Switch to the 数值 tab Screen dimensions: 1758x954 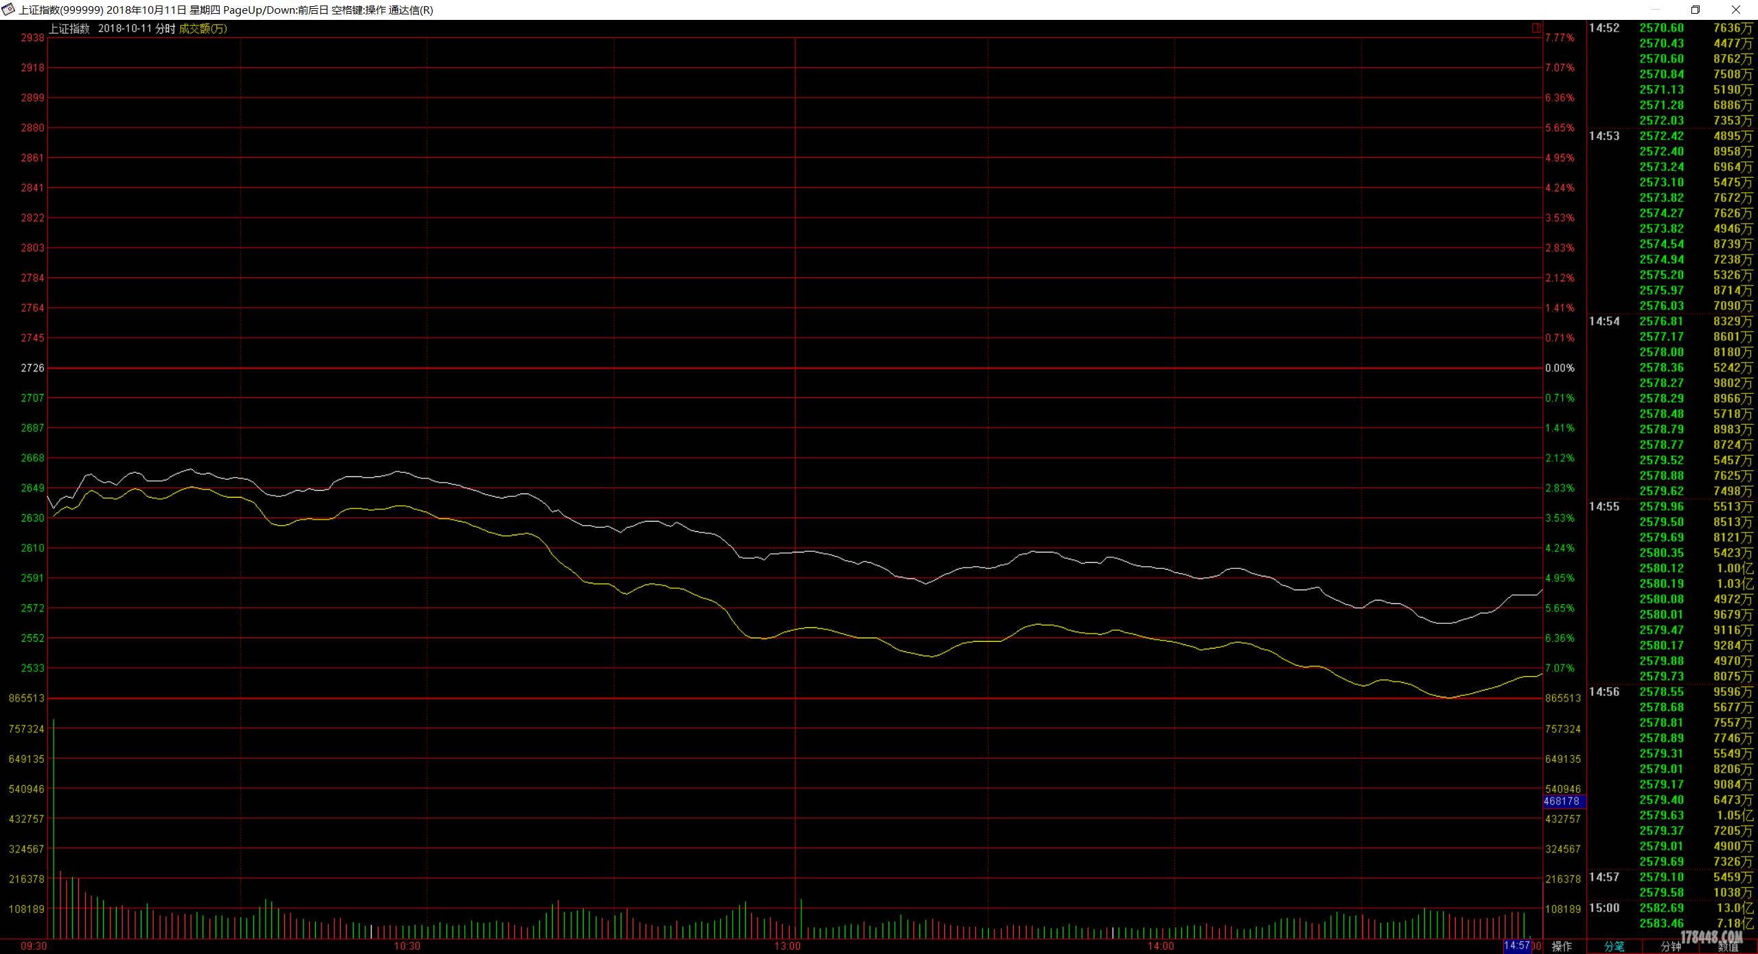coord(1728,946)
